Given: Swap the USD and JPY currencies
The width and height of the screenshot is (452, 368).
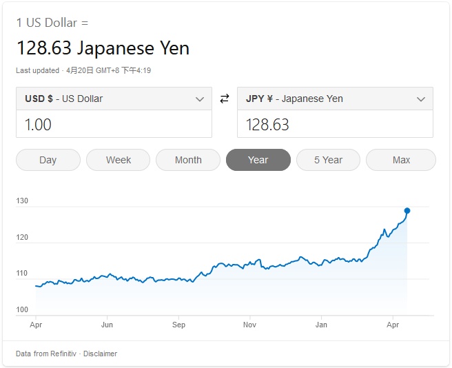Looking at the screenshot, I should pyautogui.click(x=224, y=99).
